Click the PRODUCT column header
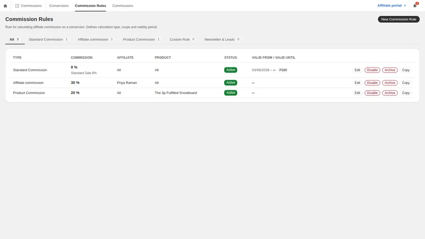The height and width of the screenshot is (239, 425). (x=163, y=57)
